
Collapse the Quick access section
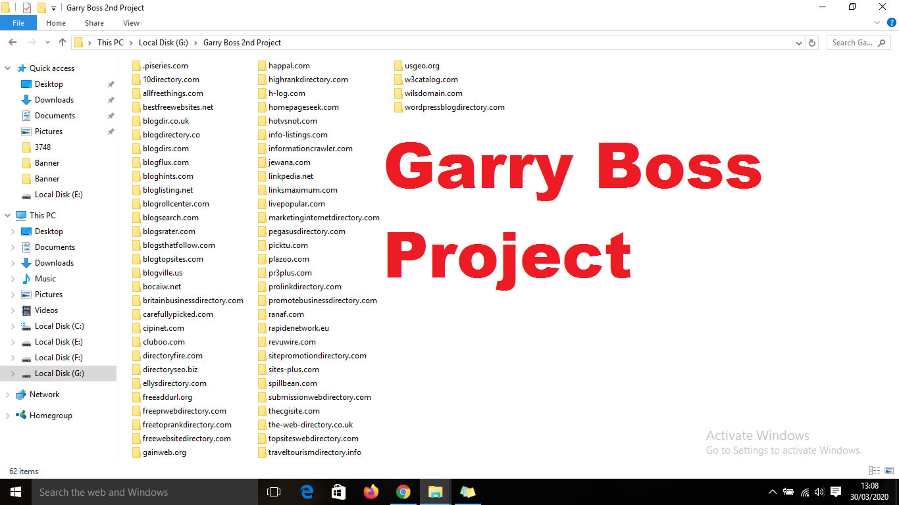[7, 68]
